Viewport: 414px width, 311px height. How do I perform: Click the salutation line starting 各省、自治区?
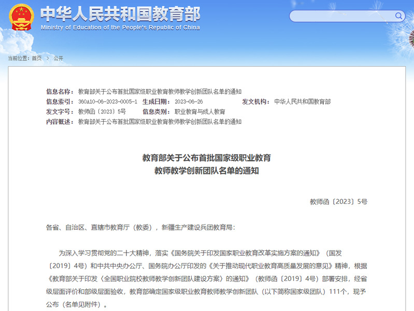pos(140,227)
